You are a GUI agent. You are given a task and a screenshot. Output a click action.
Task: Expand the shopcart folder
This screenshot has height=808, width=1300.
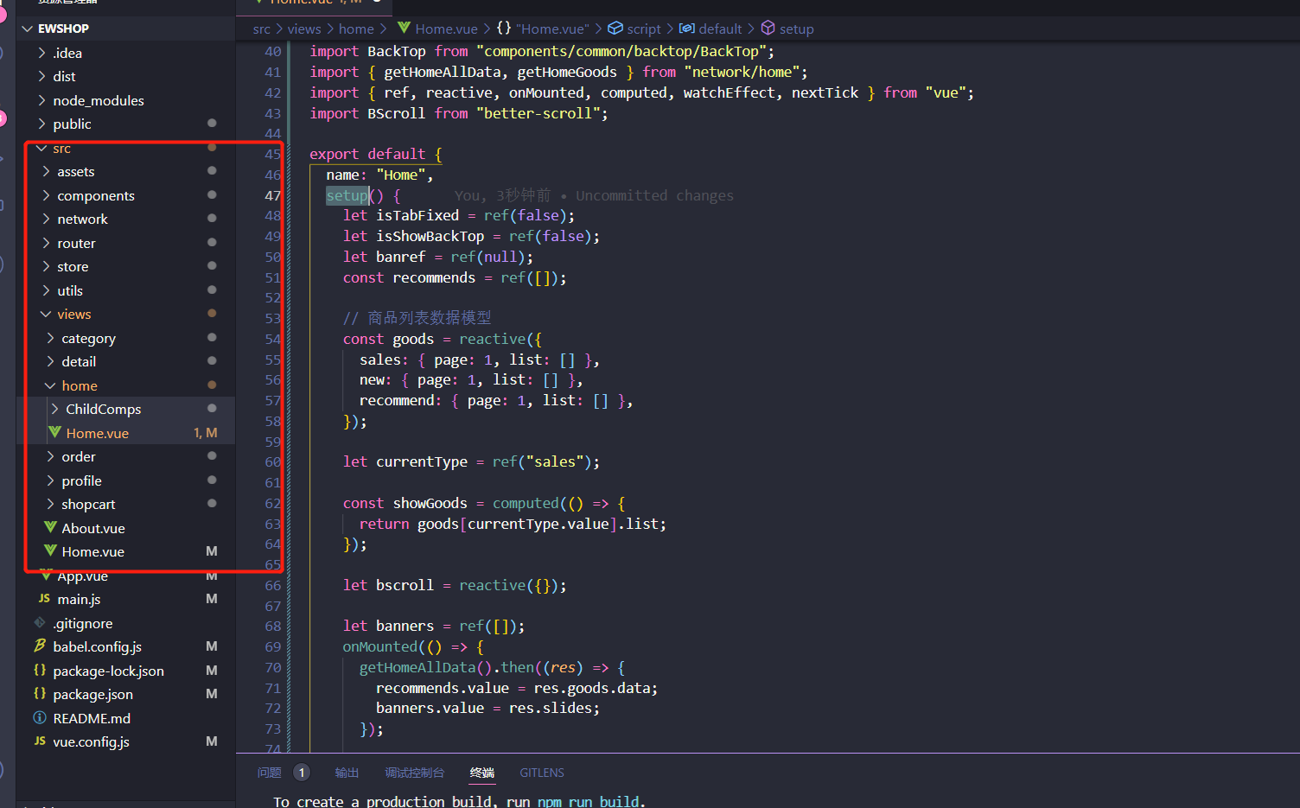point(88,505)
